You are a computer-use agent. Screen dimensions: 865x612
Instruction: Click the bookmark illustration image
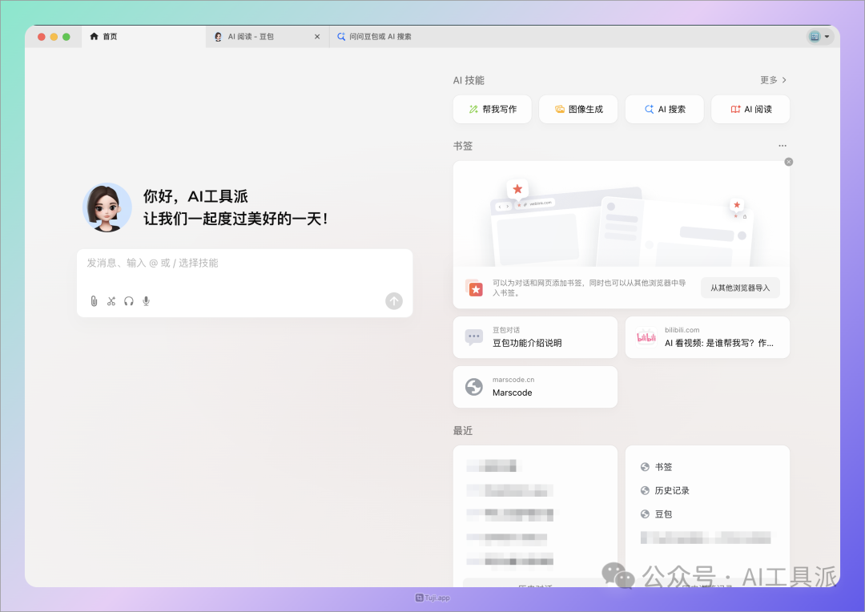pyautogui.click(x=622, y=214)
